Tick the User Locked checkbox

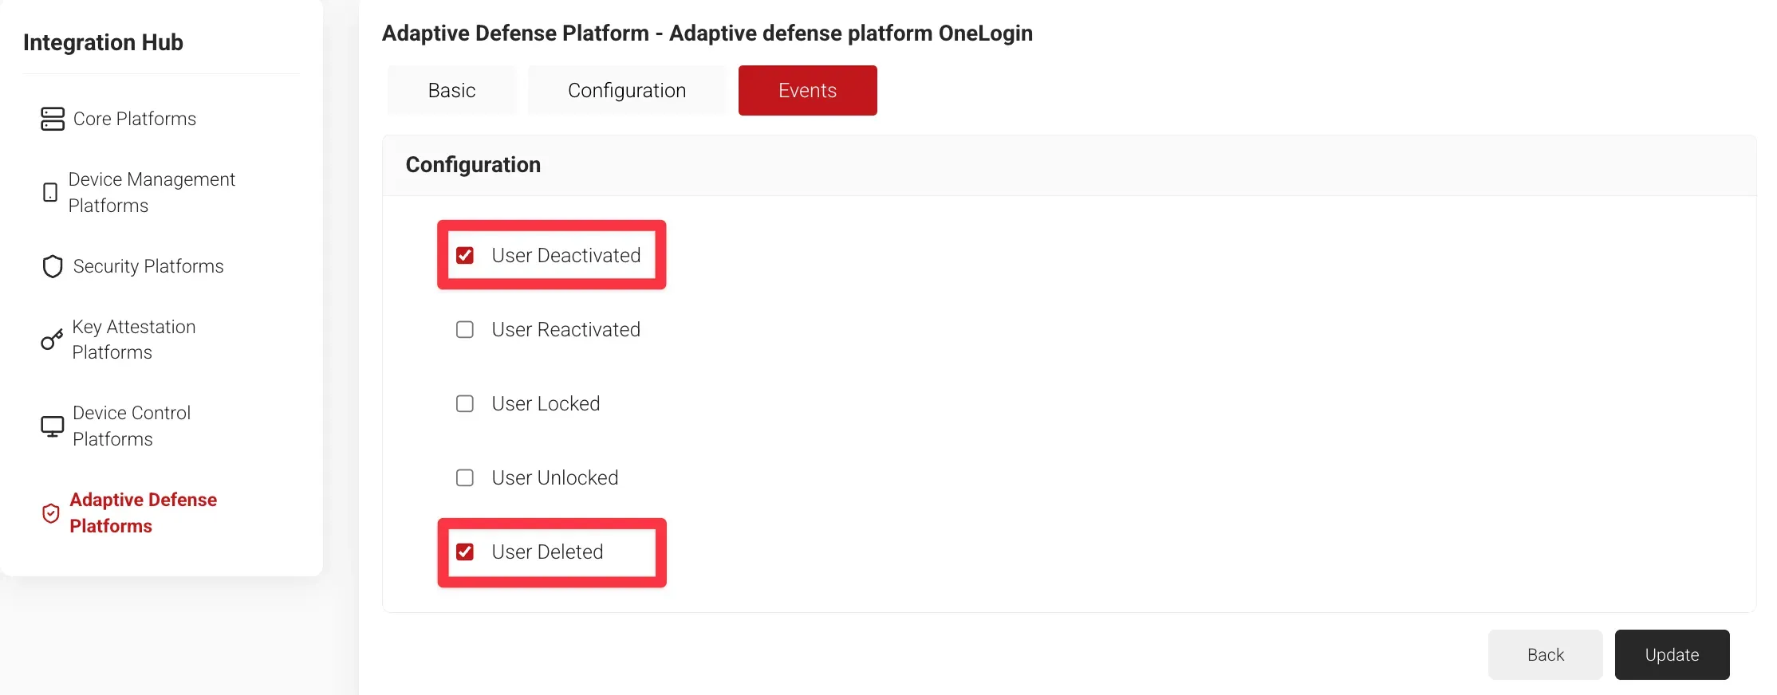pos(465,404)
